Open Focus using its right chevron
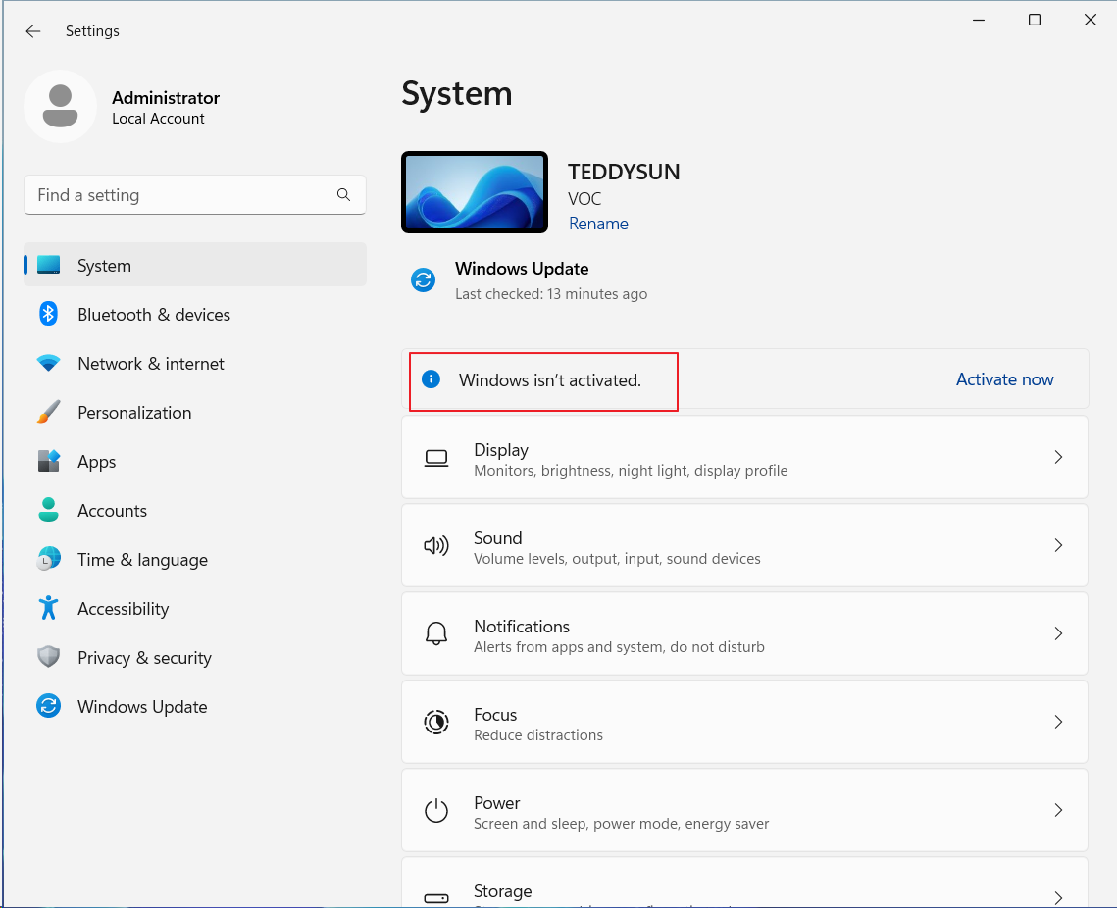Screen dimensions: 1117x908 1058,722
